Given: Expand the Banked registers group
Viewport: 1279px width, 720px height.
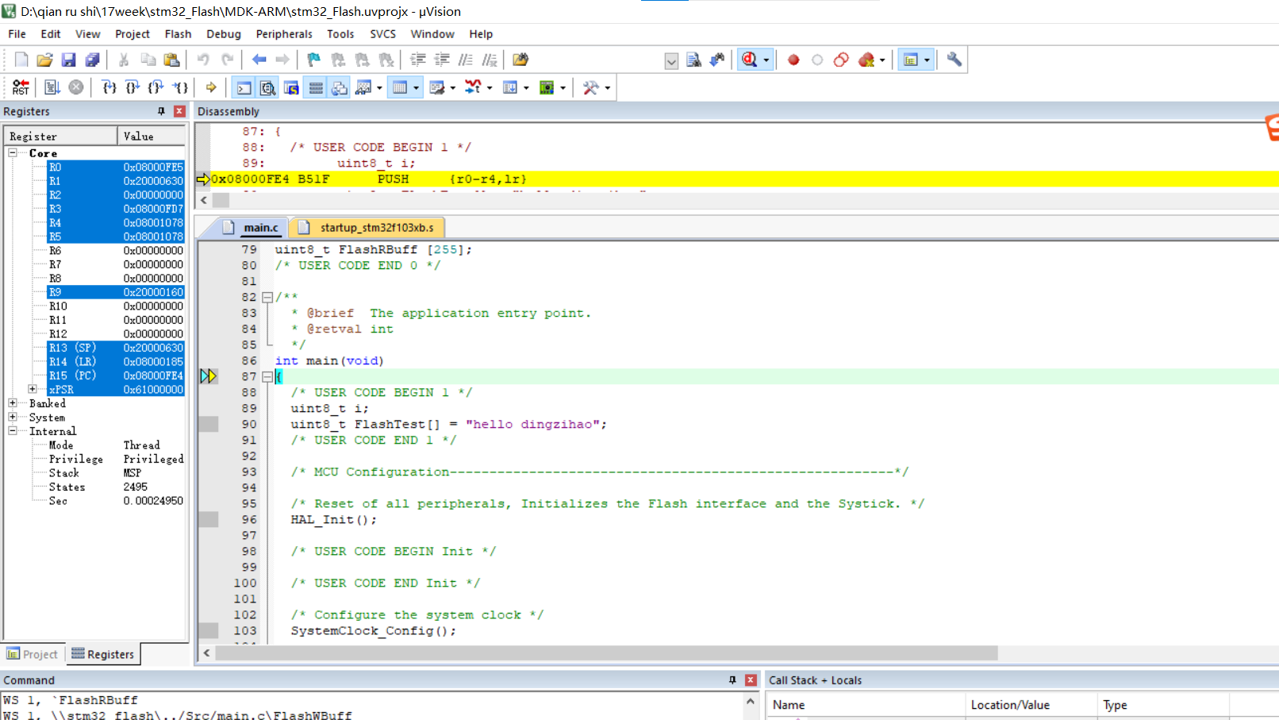Looking at the screenshot, I should click(x=13, y=403).
